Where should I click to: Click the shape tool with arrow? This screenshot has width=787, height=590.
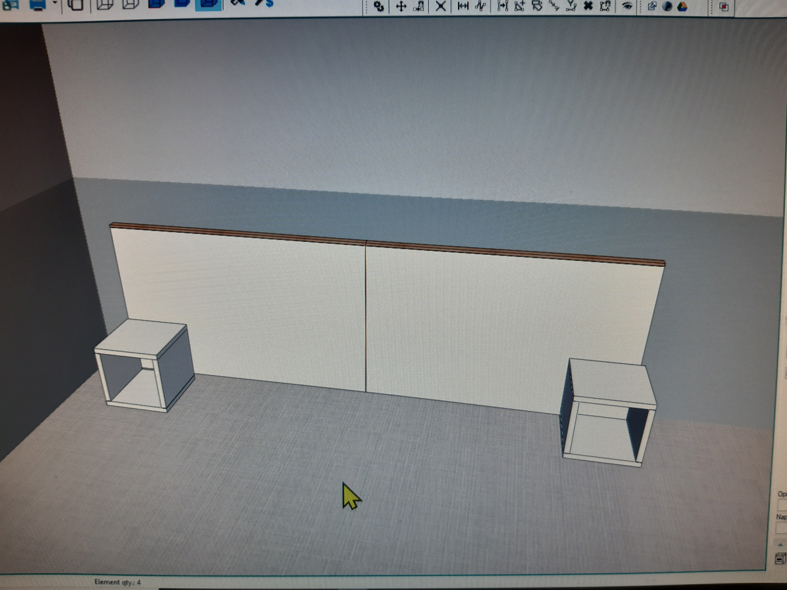pos(537,7)
